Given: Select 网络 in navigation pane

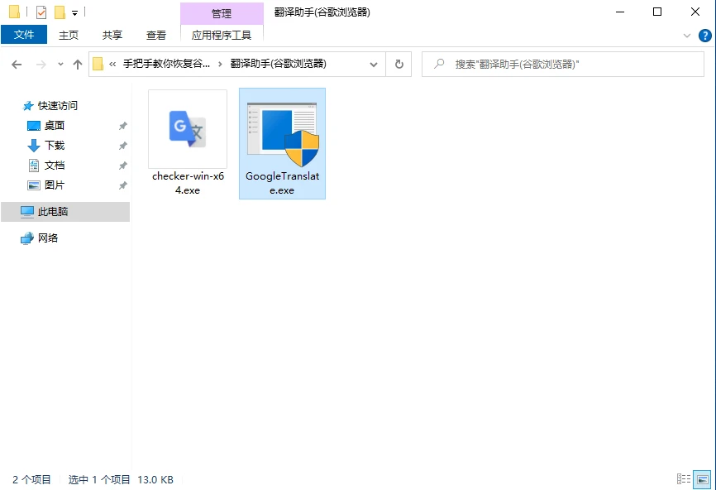Looking at the screenshot, I should coord(48,238).
